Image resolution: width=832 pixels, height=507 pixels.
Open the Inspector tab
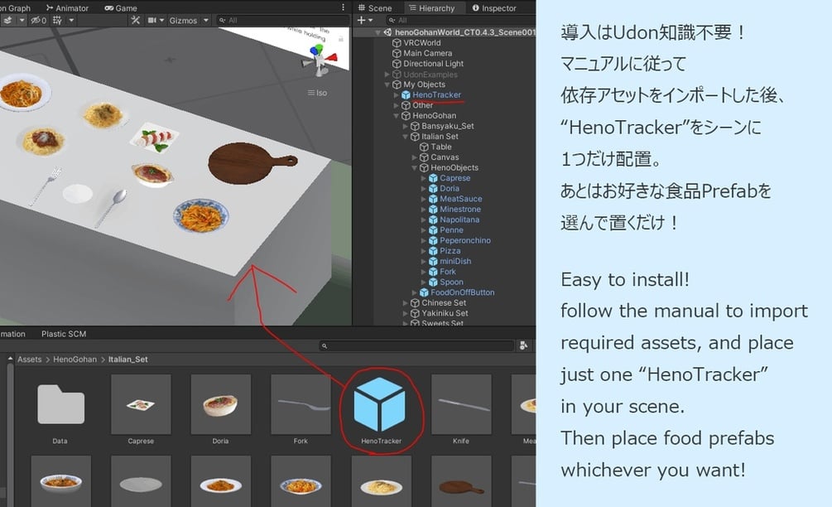point(494,8)
